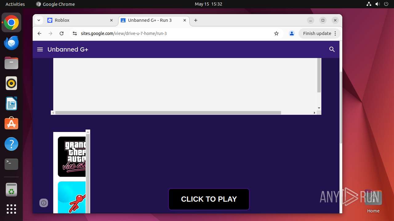Open LibreOffice Writer from the dock
The image size is (394, 221).
11,104
